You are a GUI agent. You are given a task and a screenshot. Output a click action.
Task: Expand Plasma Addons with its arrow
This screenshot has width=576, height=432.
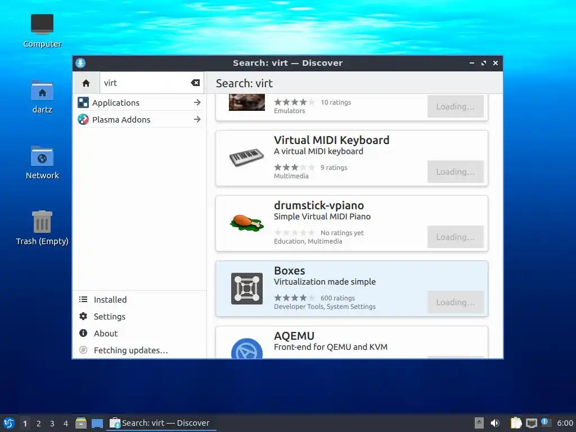[197, 119]
